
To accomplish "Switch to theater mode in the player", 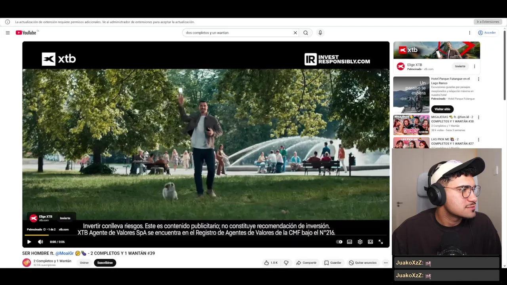I will point(370,242).
